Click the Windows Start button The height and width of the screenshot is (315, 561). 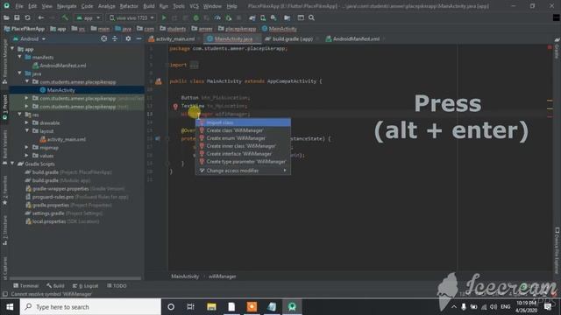click(10, 307)
